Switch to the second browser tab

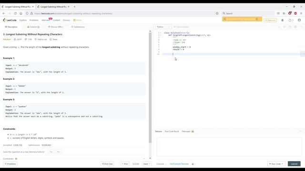53,7
